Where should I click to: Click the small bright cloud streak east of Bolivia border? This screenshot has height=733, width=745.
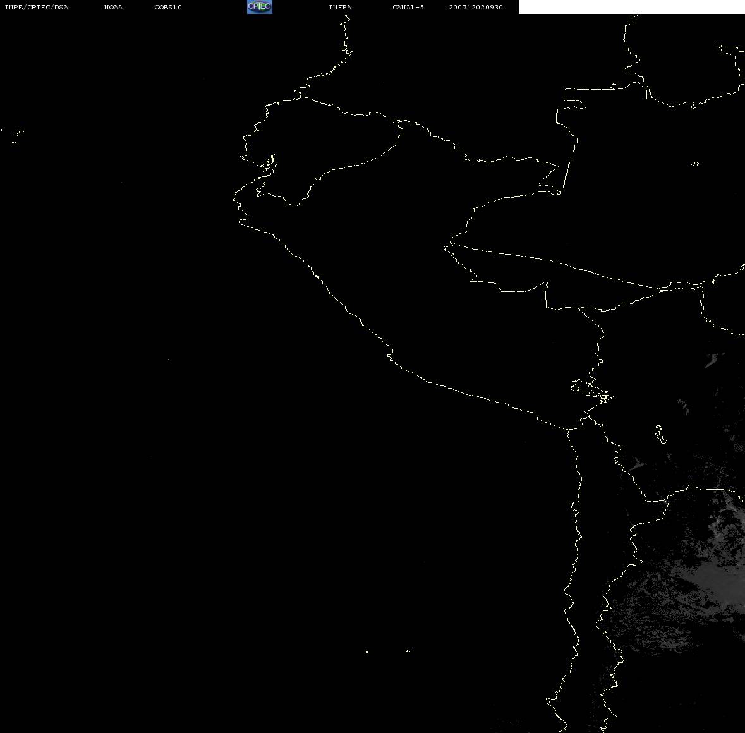coord(712,360)
